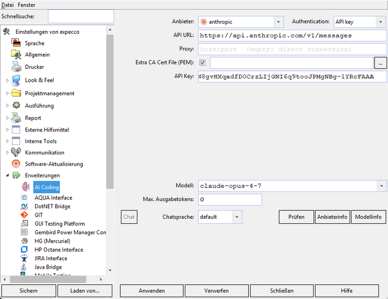Click the GUI Testing Platform icon
Image resolution: width=388 pixels, height=299 pixels.
tap(24, 223)
